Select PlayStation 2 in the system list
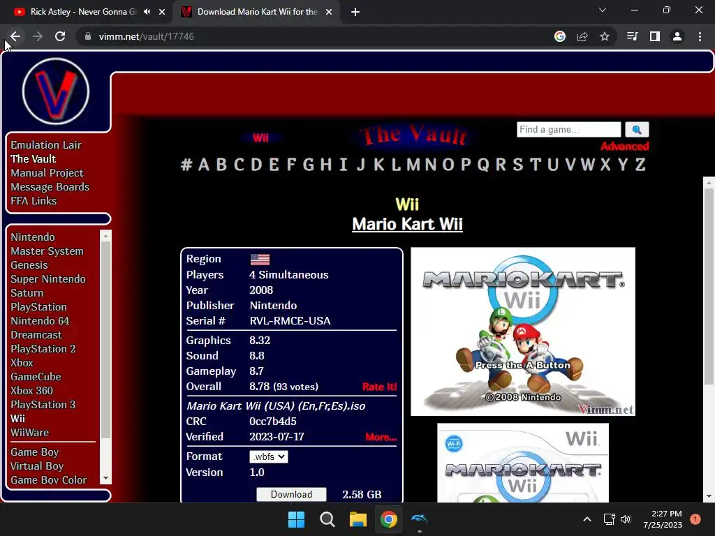Screen dimensions: 715x536 pyautogui.click(x=43, y=349)
